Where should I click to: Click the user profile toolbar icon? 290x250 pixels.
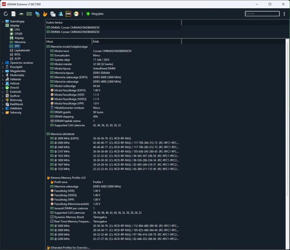(61, 14)
